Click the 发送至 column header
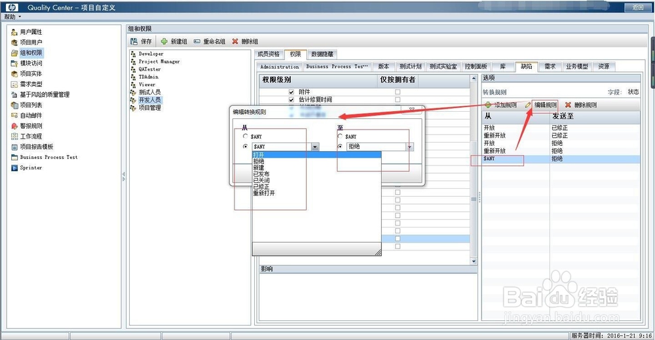 click(x=595, y=117)
